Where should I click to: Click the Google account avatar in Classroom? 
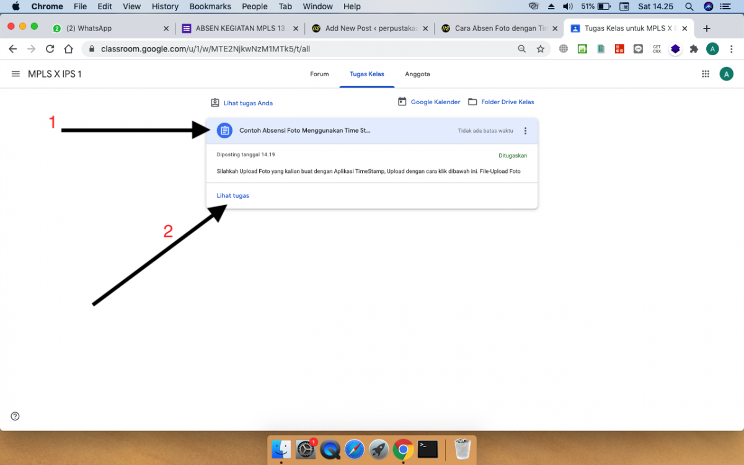click(x=726, y=73)
